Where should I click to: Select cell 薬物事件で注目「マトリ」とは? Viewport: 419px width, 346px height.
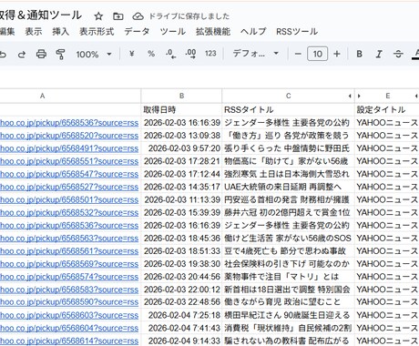tap(288, 277)
